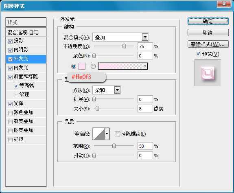Screen dimensions: 234x193
Task: Click the 不透明度 opacity slider handle
Action: [x=124, y=46]
